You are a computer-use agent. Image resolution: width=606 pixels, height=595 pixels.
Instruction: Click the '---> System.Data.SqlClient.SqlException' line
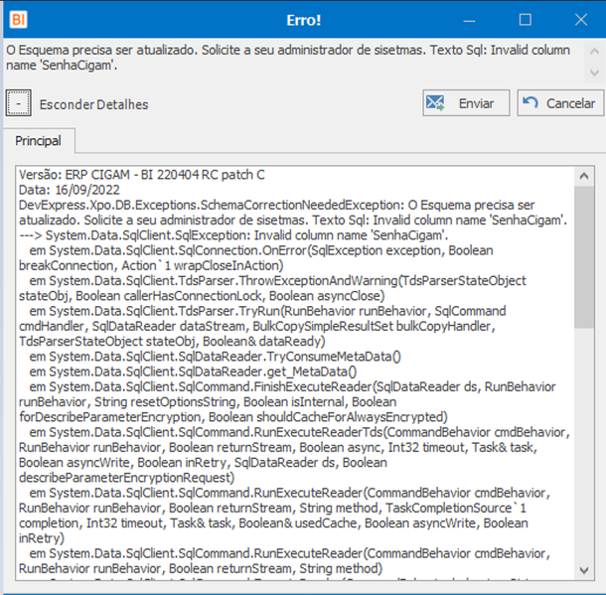tap(233, 235)
